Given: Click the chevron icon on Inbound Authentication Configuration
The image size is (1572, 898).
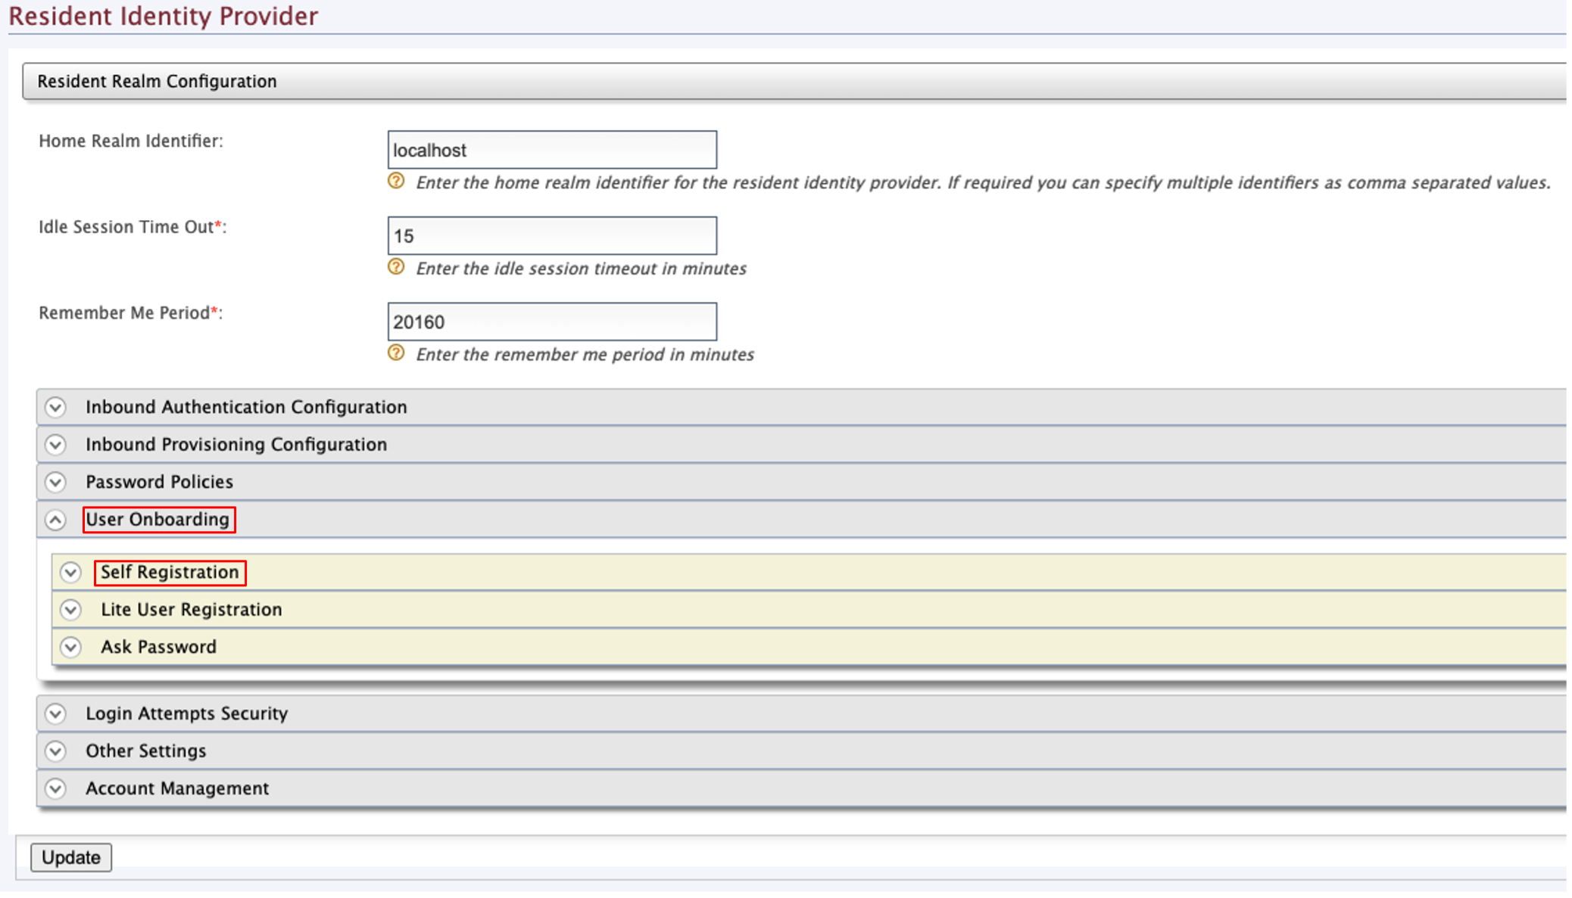Looking at the screenshot, I should click(55, 407).
